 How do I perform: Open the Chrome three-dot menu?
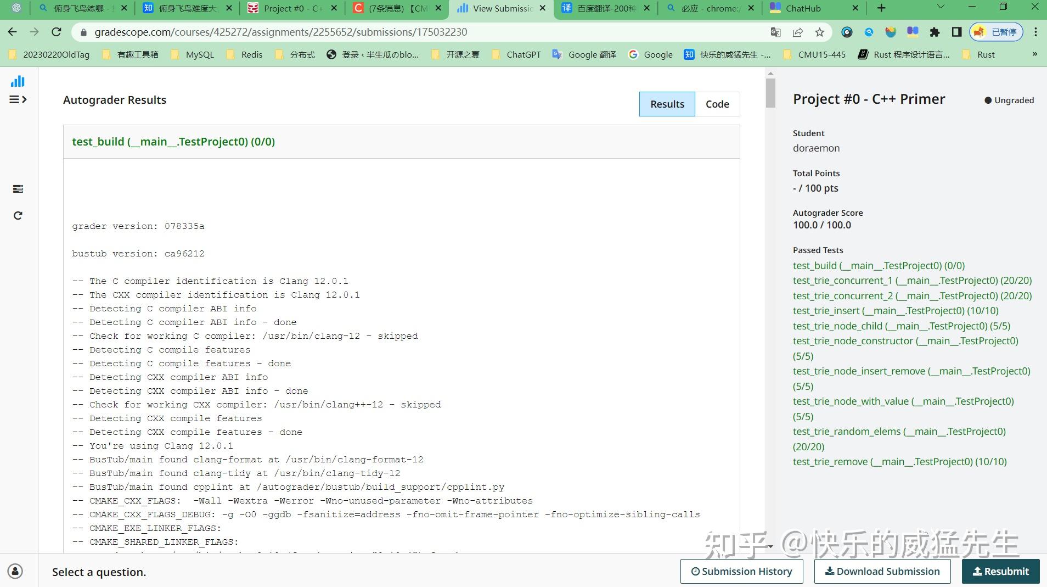tap(1037, 32)
